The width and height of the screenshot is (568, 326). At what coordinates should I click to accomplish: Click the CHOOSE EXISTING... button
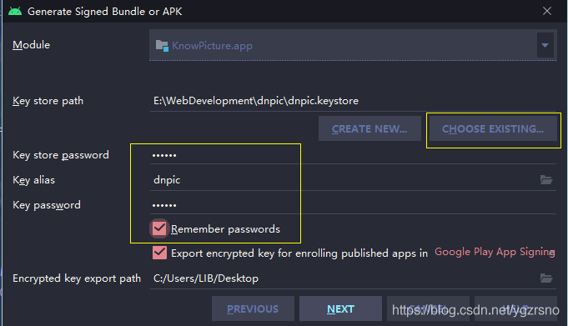[x=493, y=128]
